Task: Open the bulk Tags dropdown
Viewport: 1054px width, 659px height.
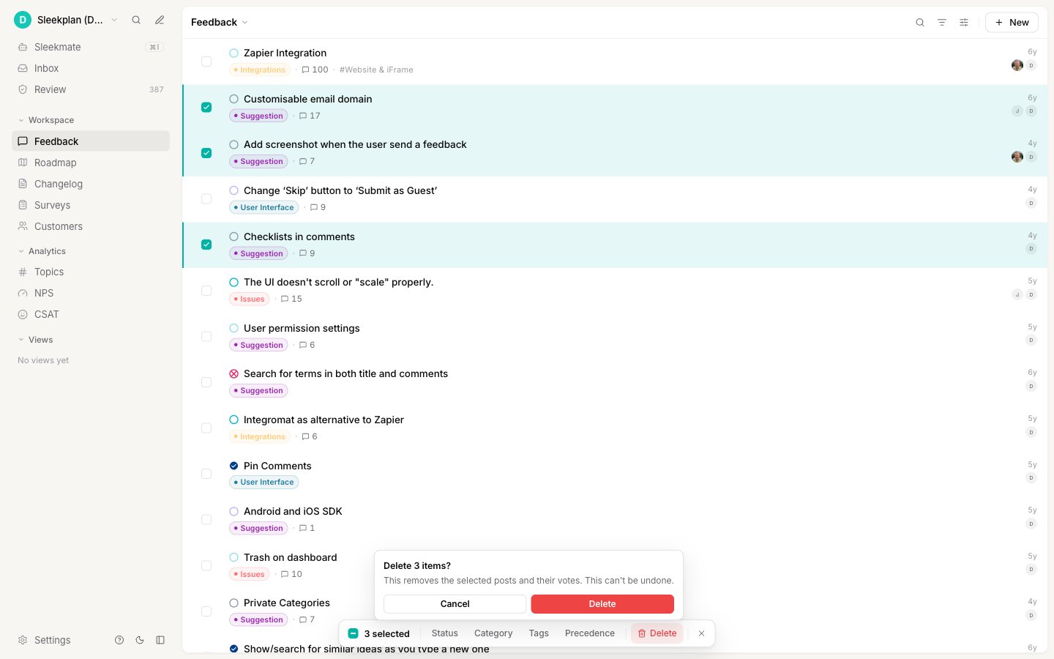Action: point(539,633)
